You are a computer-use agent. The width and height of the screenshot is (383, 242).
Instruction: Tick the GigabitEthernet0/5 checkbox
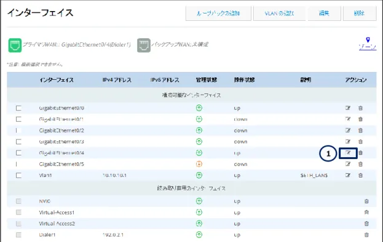point(18,164)
